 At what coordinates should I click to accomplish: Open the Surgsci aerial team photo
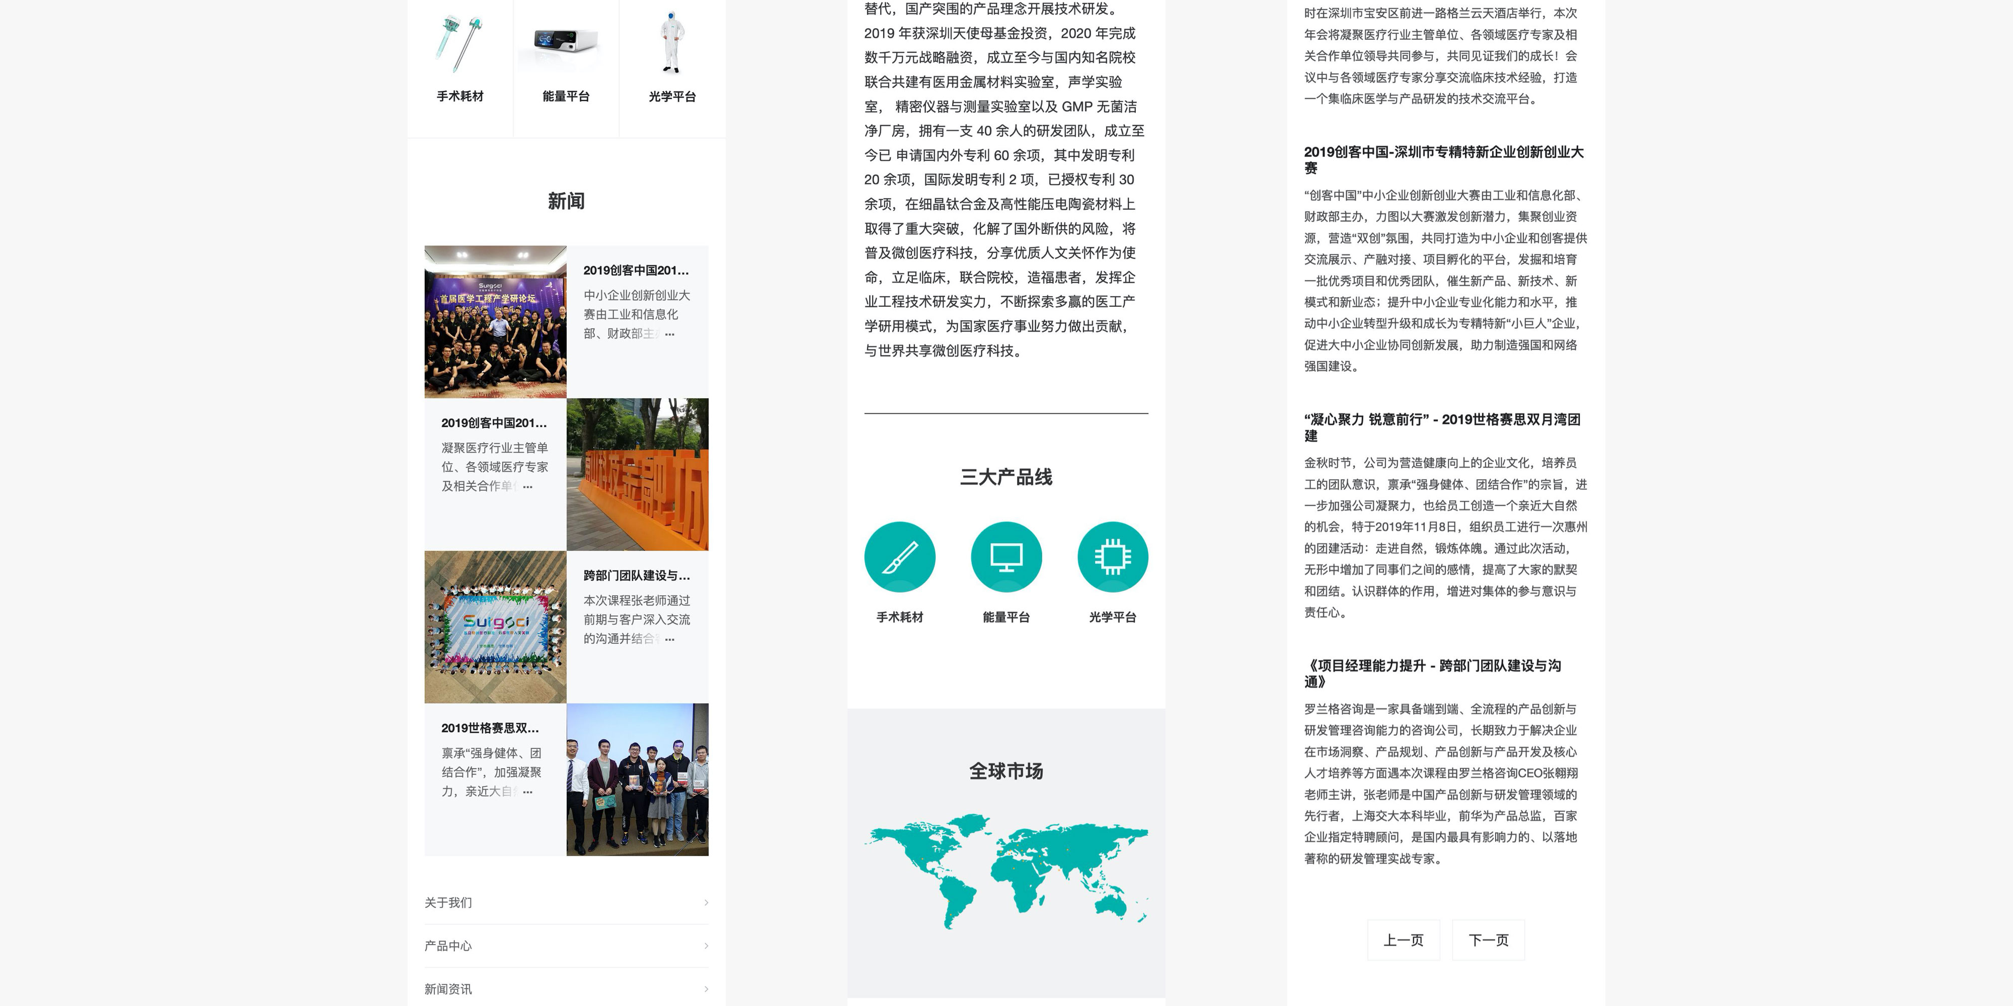(495, 627)
